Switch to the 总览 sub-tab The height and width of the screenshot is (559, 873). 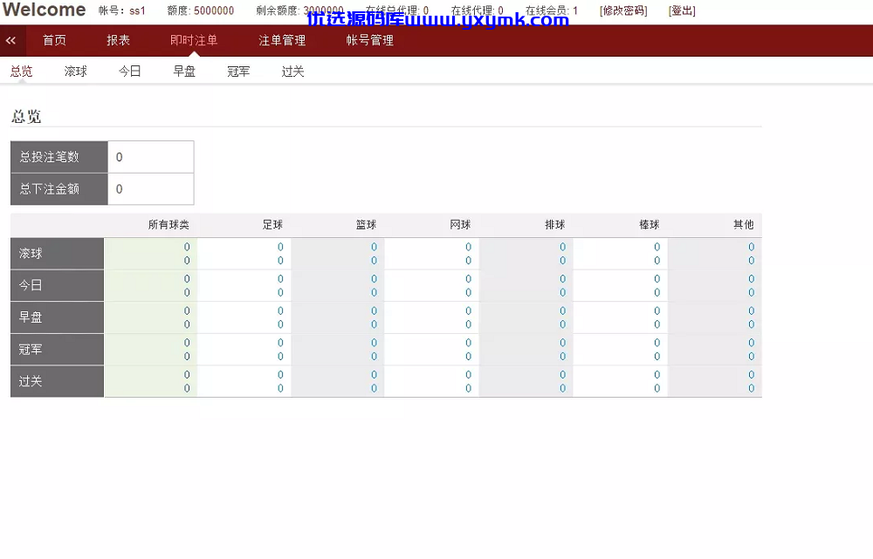point(21,72)
